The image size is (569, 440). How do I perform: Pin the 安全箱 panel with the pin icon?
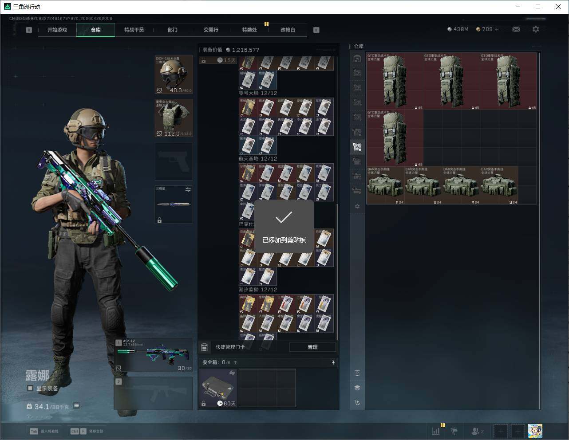click(x=333, y=362)
